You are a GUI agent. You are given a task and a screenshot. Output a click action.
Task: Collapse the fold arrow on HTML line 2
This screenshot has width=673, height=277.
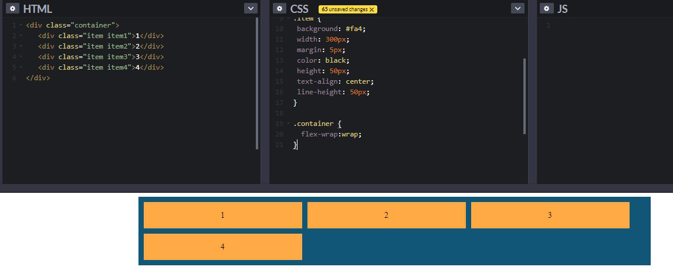21,36
